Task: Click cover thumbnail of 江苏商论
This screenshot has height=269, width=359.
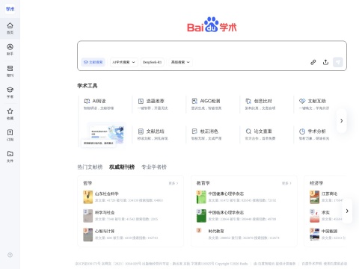Action: (314, 197)
